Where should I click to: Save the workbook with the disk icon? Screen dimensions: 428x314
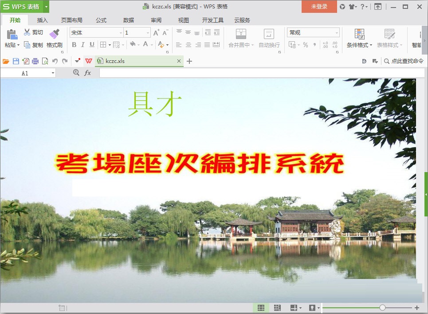click(16, 61)
